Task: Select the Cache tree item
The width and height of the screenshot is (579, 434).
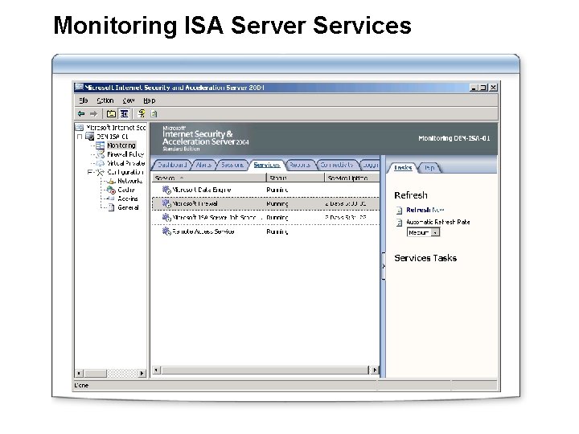Action: 126,190
